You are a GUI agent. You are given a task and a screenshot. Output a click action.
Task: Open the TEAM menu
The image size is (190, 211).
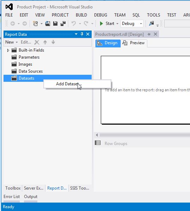(x=120, y=15)
